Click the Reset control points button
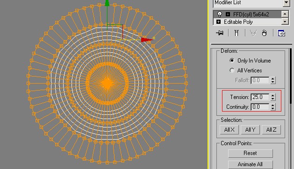This screenshot has height=169, width=294. (x=251, y=153)
